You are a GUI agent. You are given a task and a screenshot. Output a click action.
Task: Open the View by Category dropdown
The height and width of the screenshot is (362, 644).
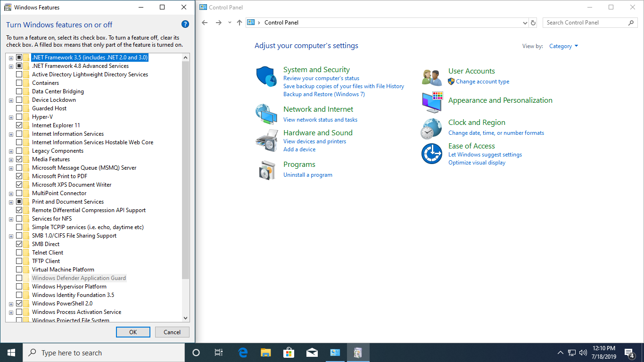[x=564, y=46]
